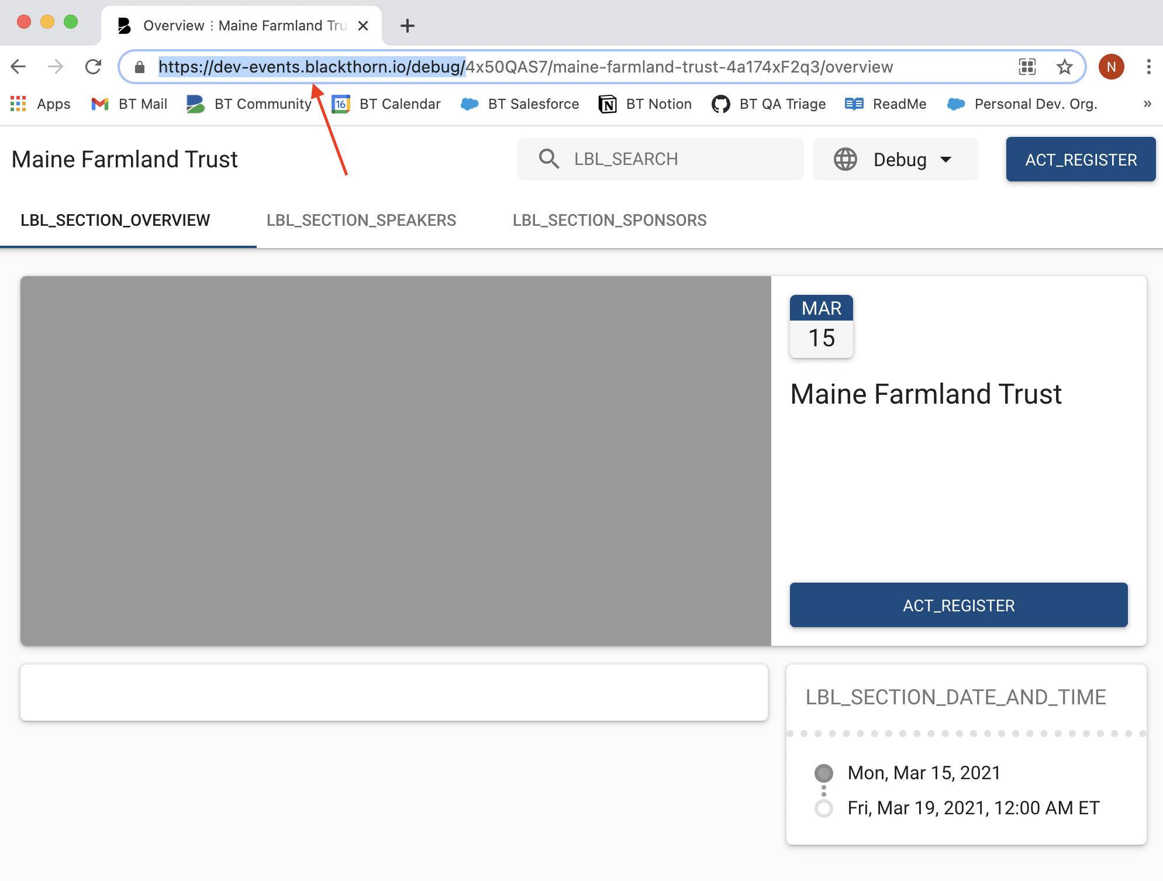
Task: Switch to the LBL_SECTION_SPEAKERS tab
Action: coord(361,220)
